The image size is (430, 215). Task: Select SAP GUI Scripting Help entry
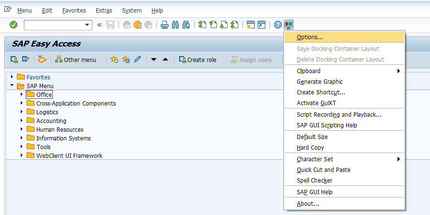[x=344, y=125]
